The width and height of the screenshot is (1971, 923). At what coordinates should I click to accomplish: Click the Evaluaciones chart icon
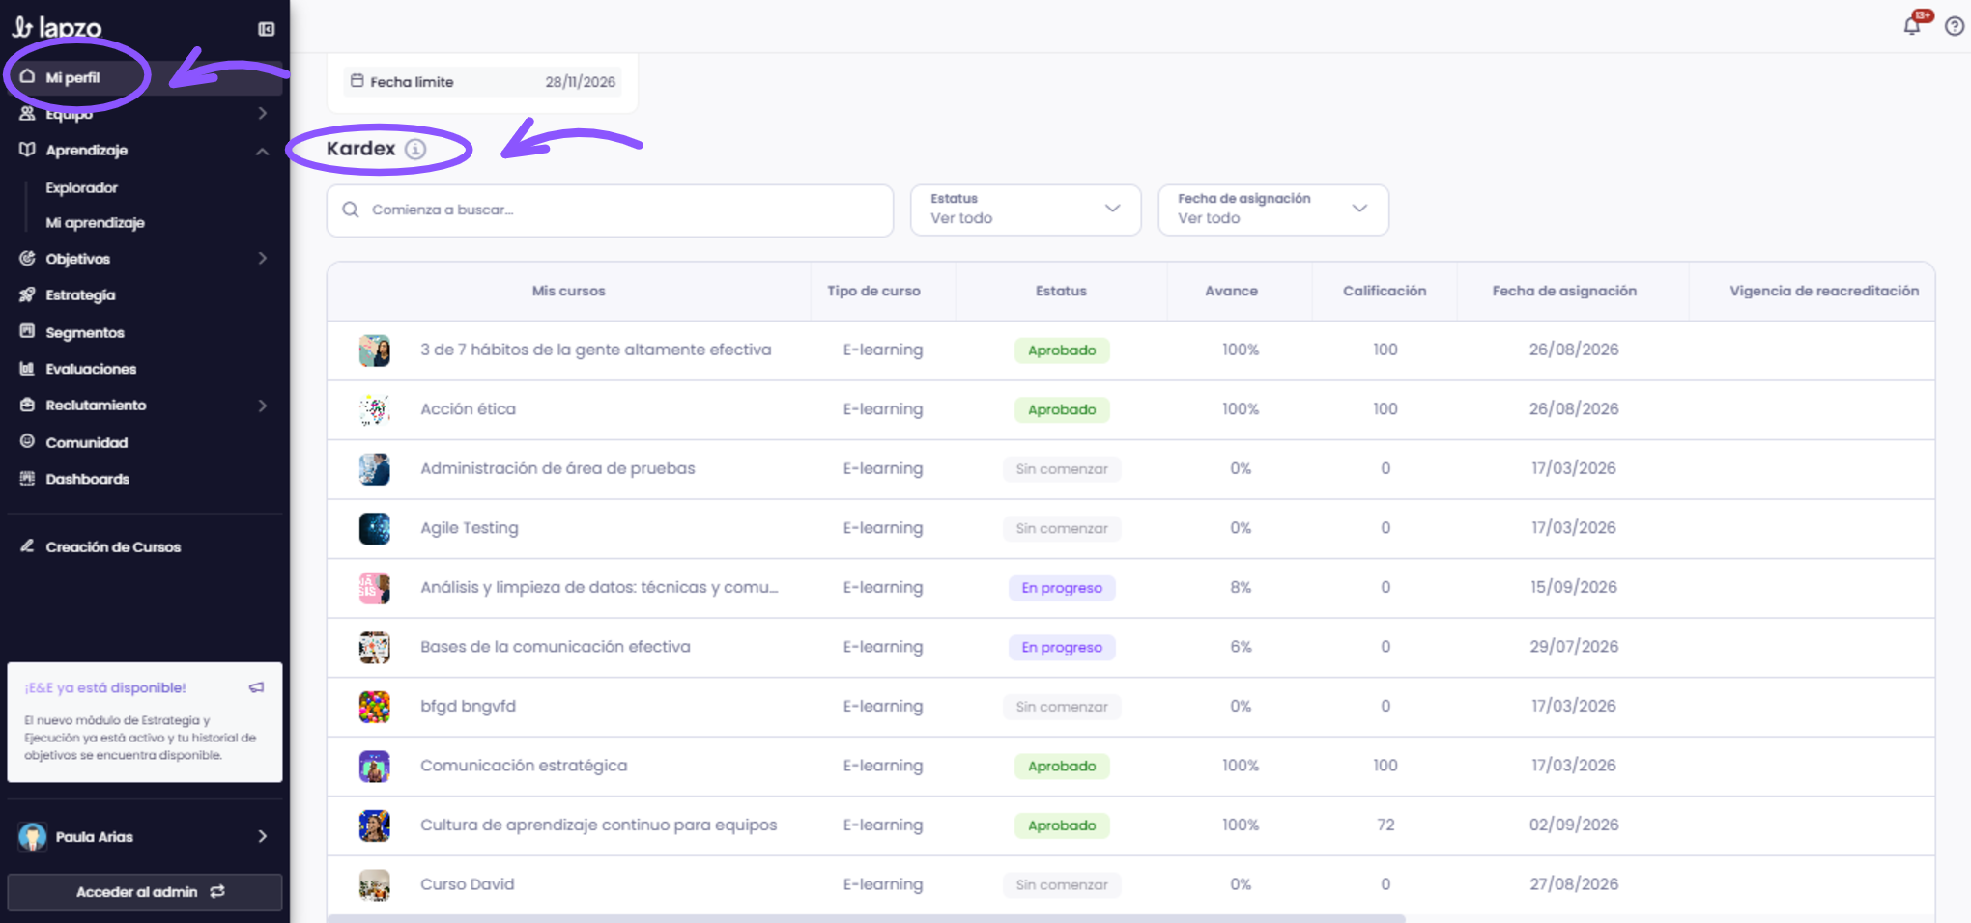click(x=27, y=368)
